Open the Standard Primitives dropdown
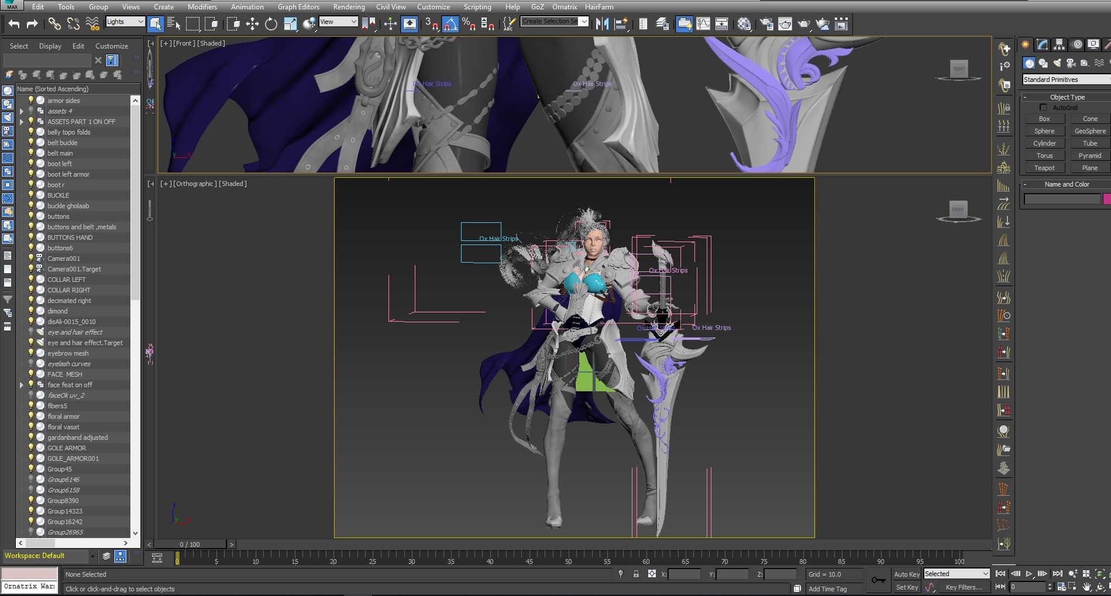The width and height of the screenshot is (1111, 596). [x=1067, y=80]
